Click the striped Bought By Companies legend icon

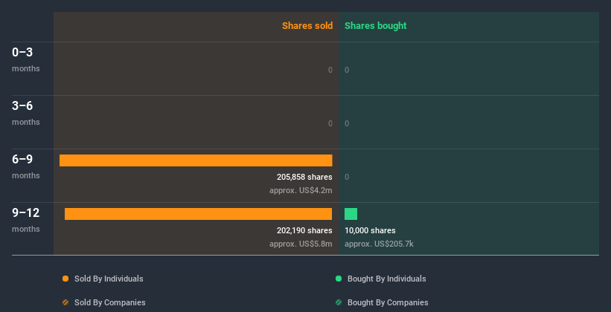point(339,302)
